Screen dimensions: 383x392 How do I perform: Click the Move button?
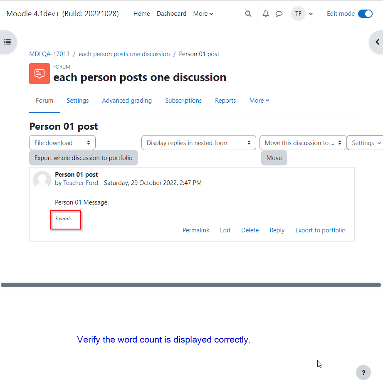[x=274, y=158]
